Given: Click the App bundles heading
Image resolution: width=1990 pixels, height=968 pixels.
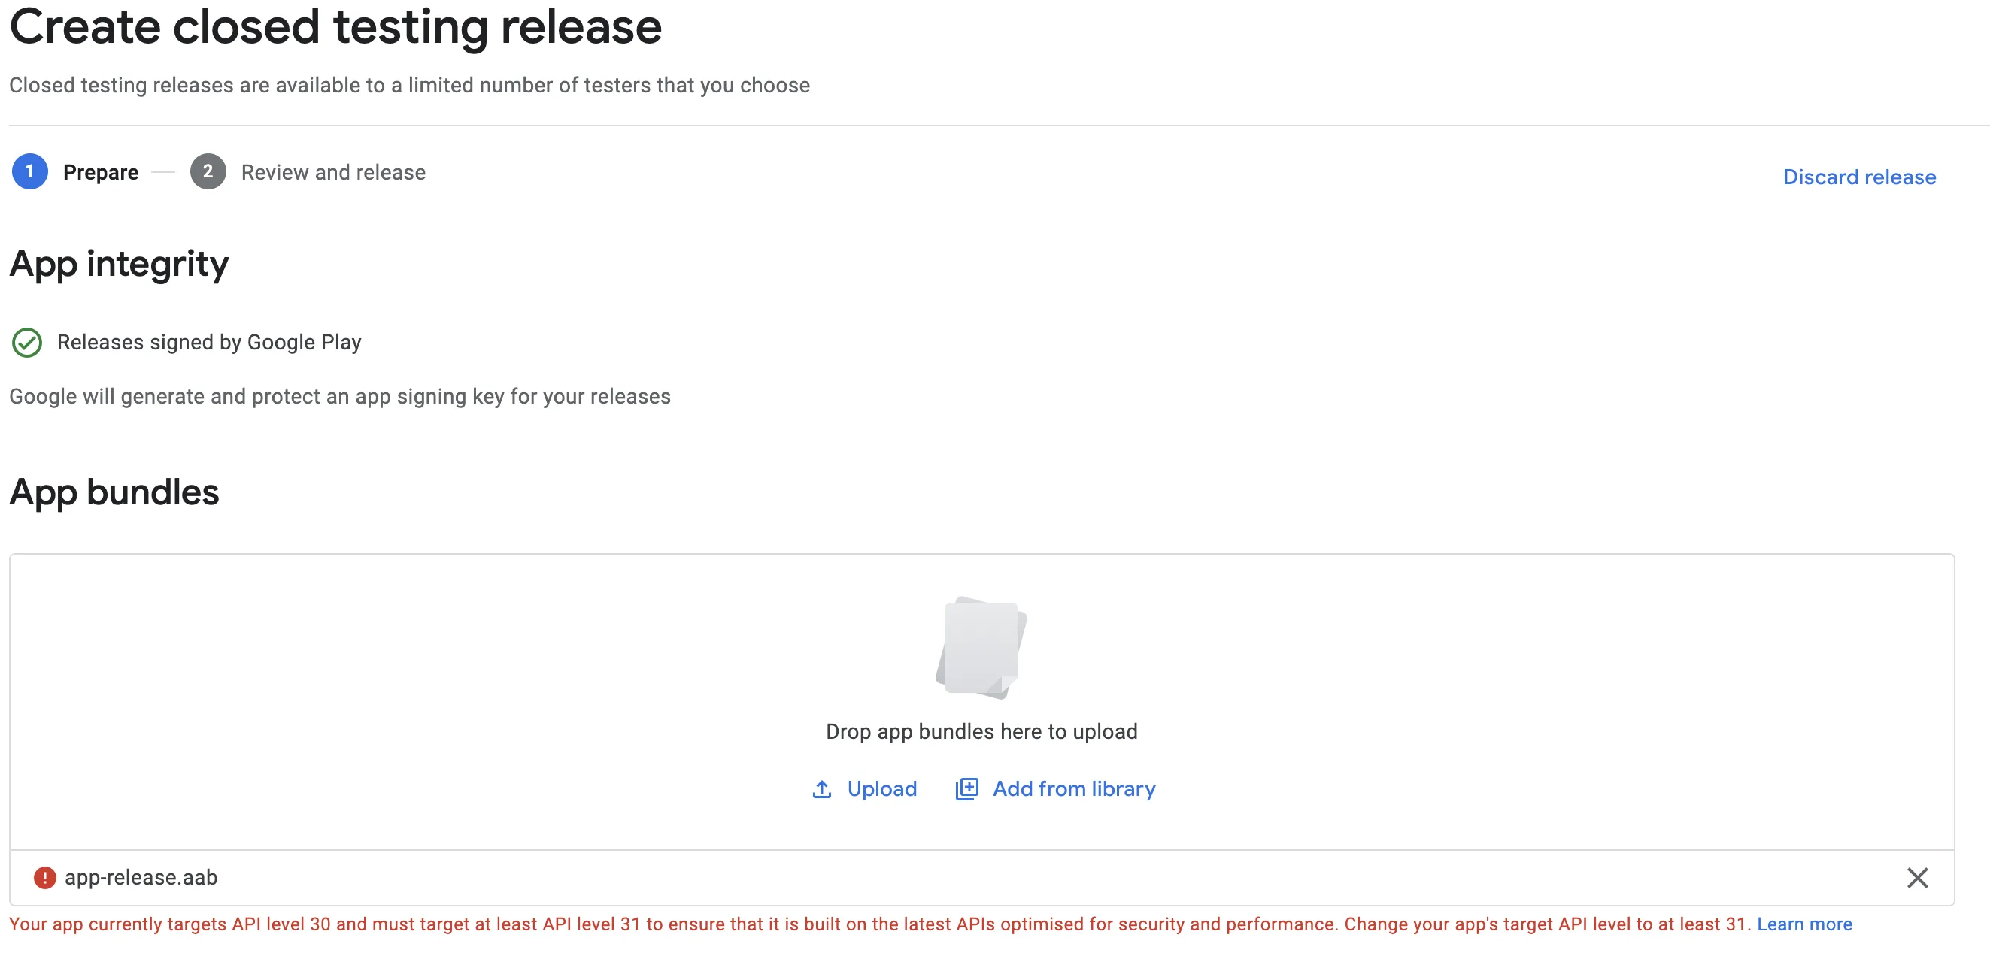Looking at the screenshot, I should tap(114, 492).
